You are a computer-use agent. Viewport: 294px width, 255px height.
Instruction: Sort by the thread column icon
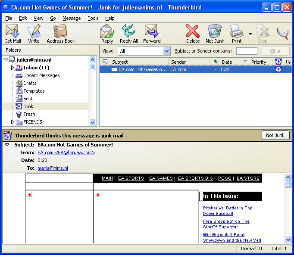click(105, 62)
